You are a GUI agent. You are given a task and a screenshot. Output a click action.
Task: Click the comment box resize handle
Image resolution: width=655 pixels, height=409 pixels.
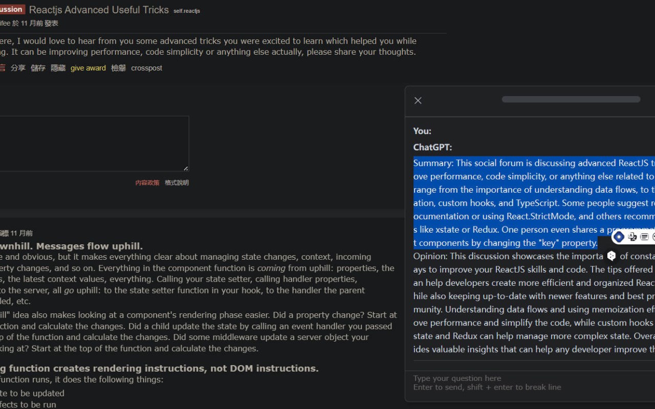tap(185, 168)
